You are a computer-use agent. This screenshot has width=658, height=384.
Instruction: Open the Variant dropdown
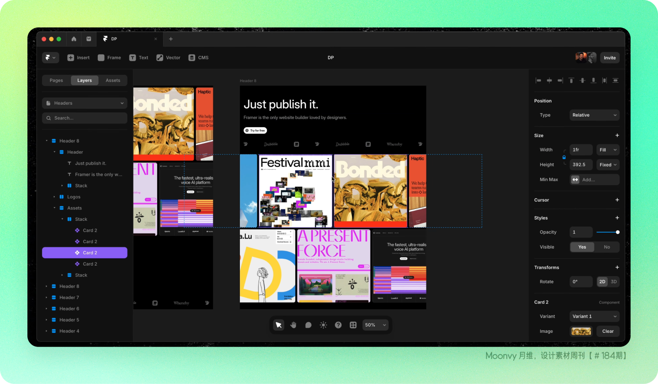594,316
